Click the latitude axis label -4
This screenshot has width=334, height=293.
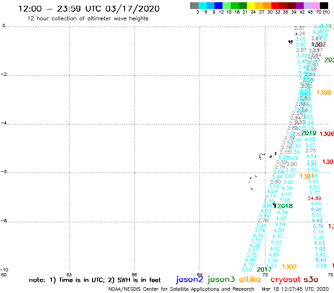point(4,123)
